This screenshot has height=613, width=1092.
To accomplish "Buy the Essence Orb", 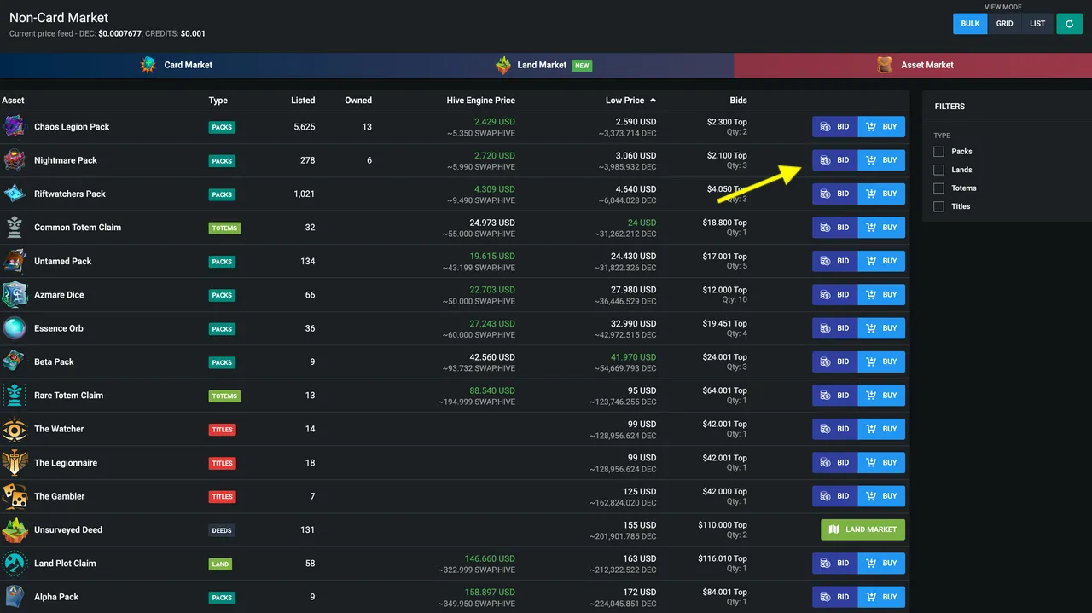I will (x=881, y=328).
